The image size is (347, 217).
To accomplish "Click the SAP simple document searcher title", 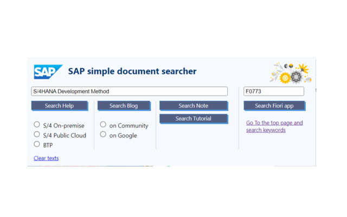I will [132, 71].
